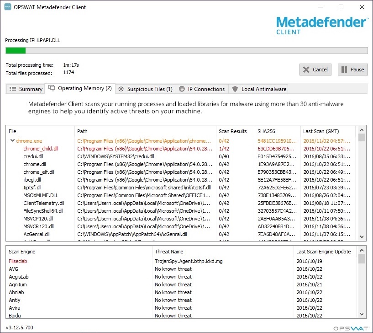
Task: Click threat name TrojanSpy.Agent.bthp.ickd.mg
Action: click(x=189, y=261)
